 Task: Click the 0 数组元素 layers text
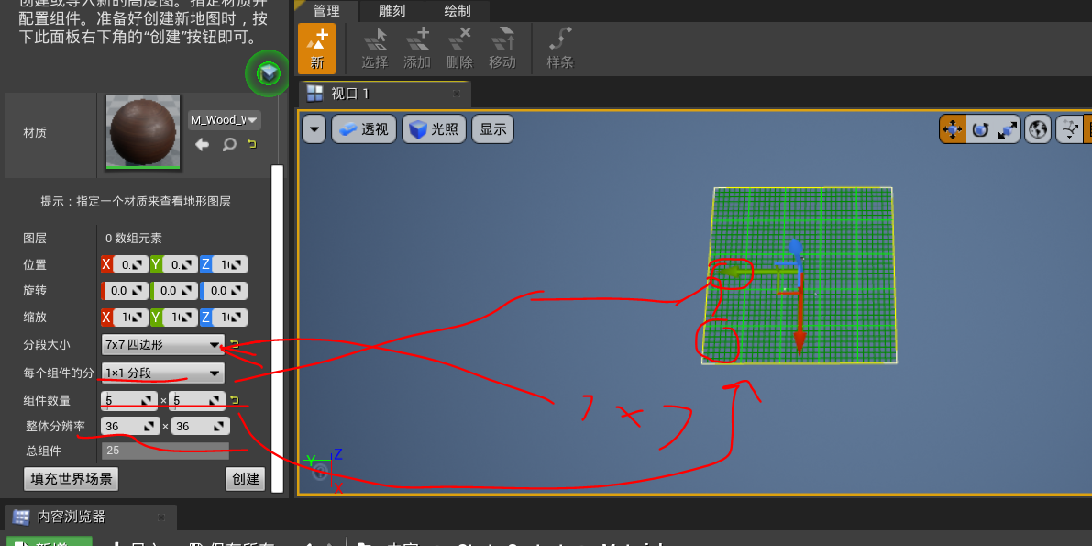click(x=134, y=239)
